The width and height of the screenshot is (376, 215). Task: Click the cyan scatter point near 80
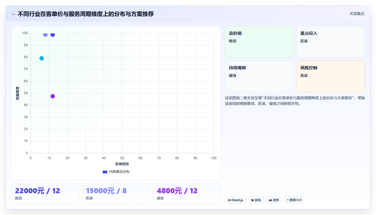tap(42, 58)
